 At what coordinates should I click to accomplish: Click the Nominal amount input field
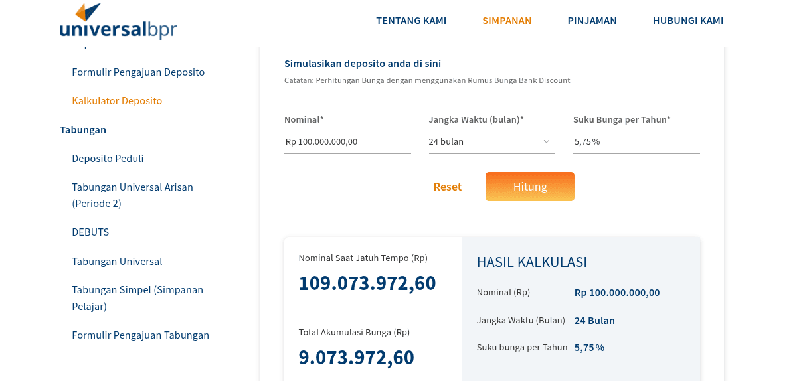(347, 141)
